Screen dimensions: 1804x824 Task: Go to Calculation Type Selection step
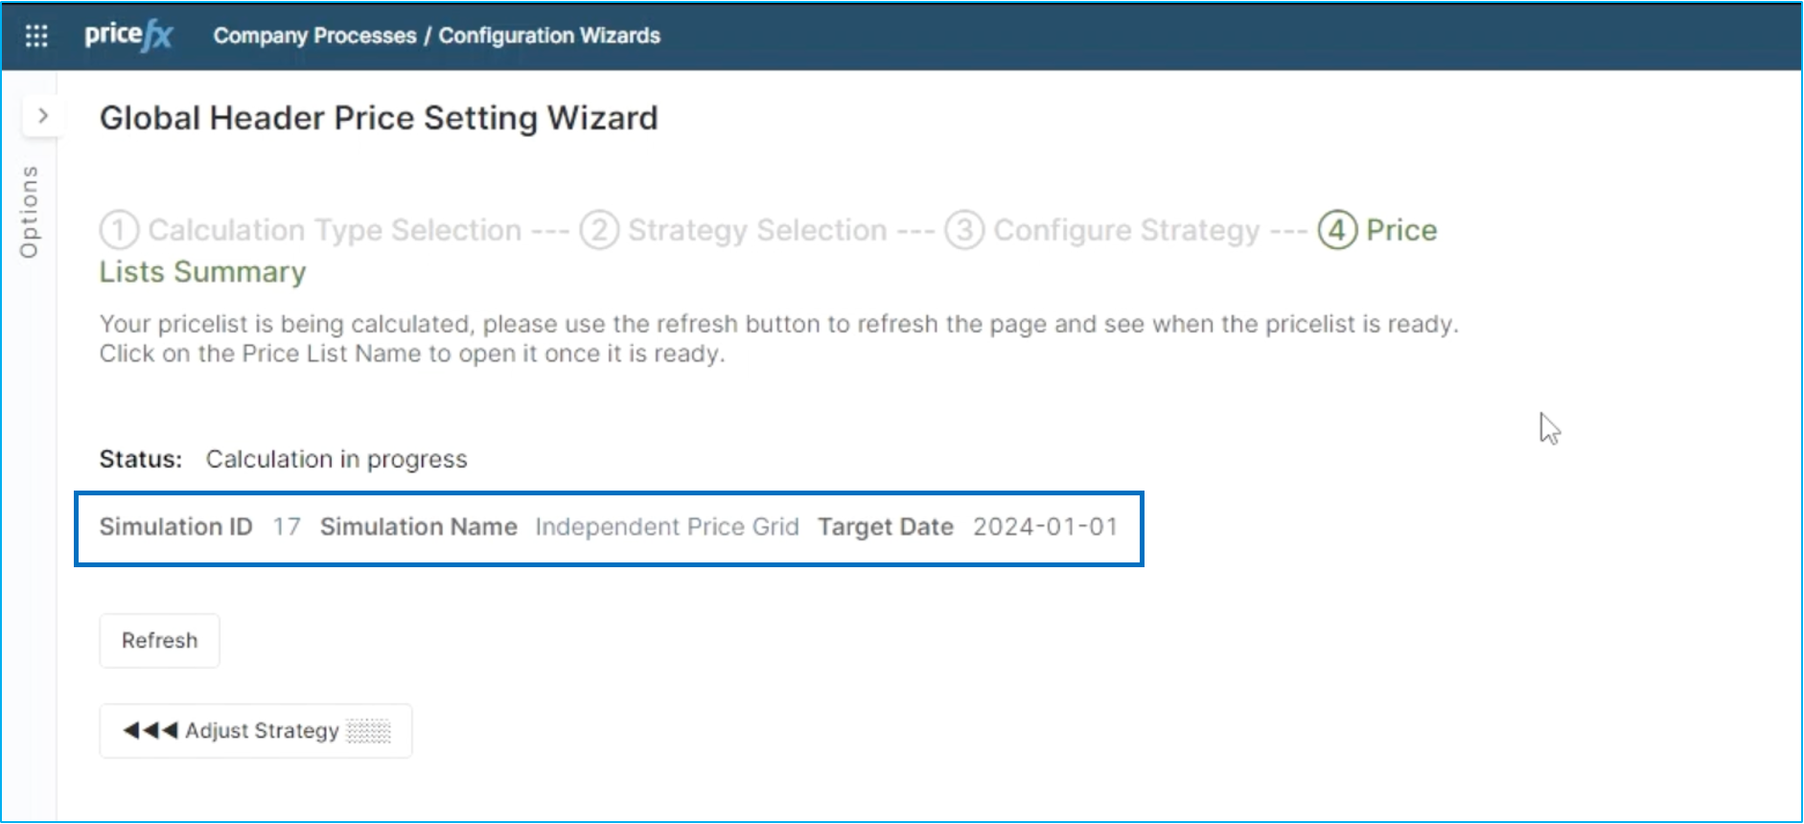[x=335, y=230]
